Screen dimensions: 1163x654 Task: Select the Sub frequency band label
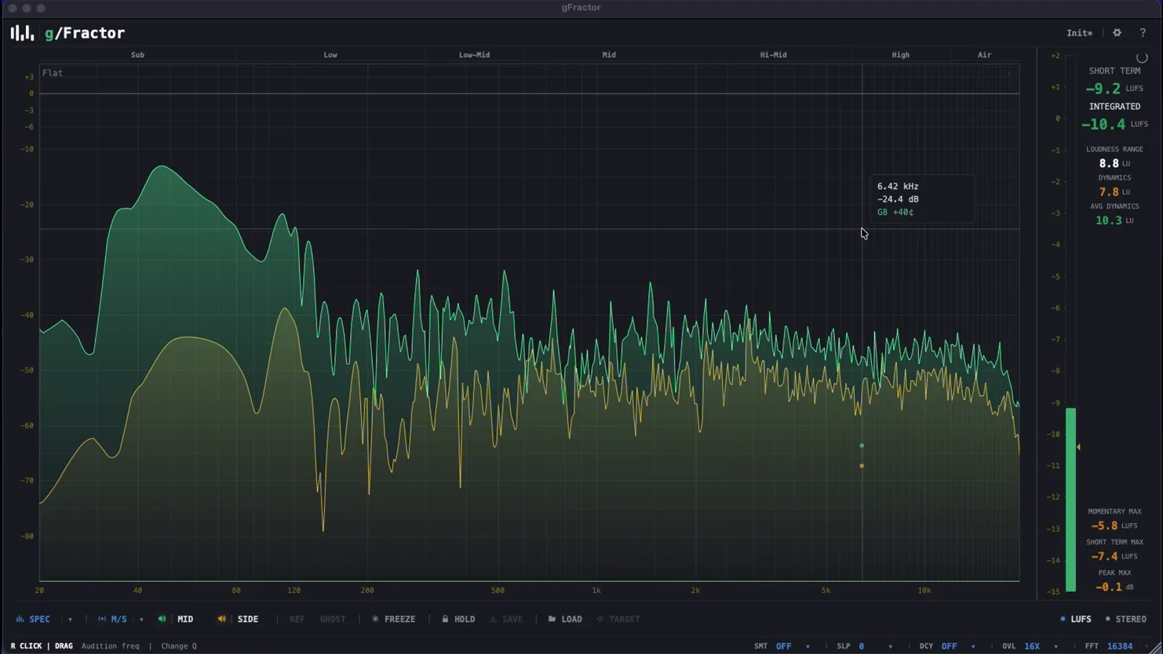click(x=137, y=55)
